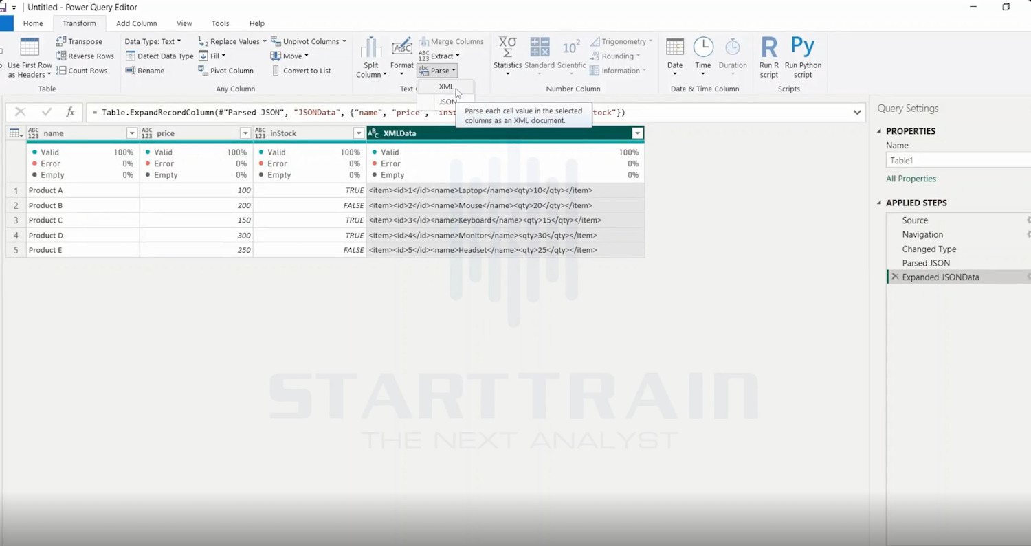Image resolution: width=1031 pixels, height=546 pixels.
Task: Open the Date column tool
Action: [675, 56]
